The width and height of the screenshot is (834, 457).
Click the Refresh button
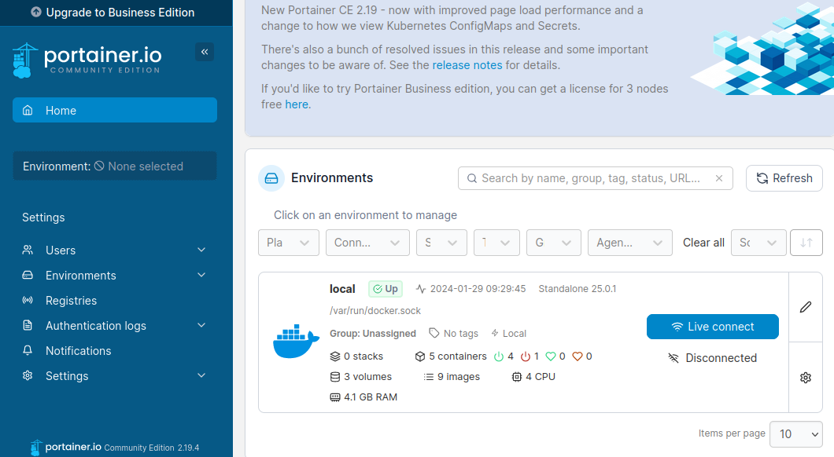click(x=784, y=178)
